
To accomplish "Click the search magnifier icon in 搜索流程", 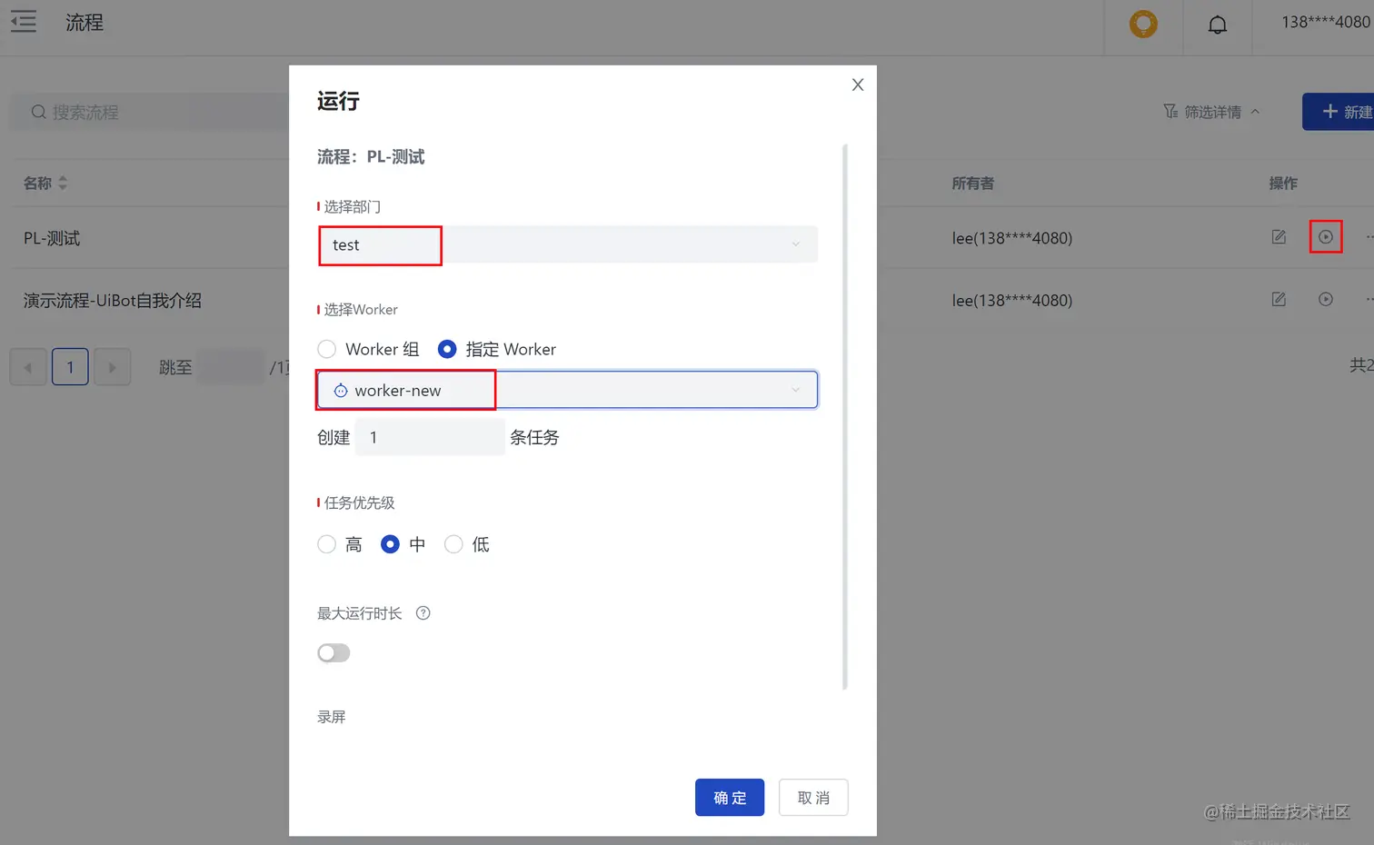I will click(39, 112).
